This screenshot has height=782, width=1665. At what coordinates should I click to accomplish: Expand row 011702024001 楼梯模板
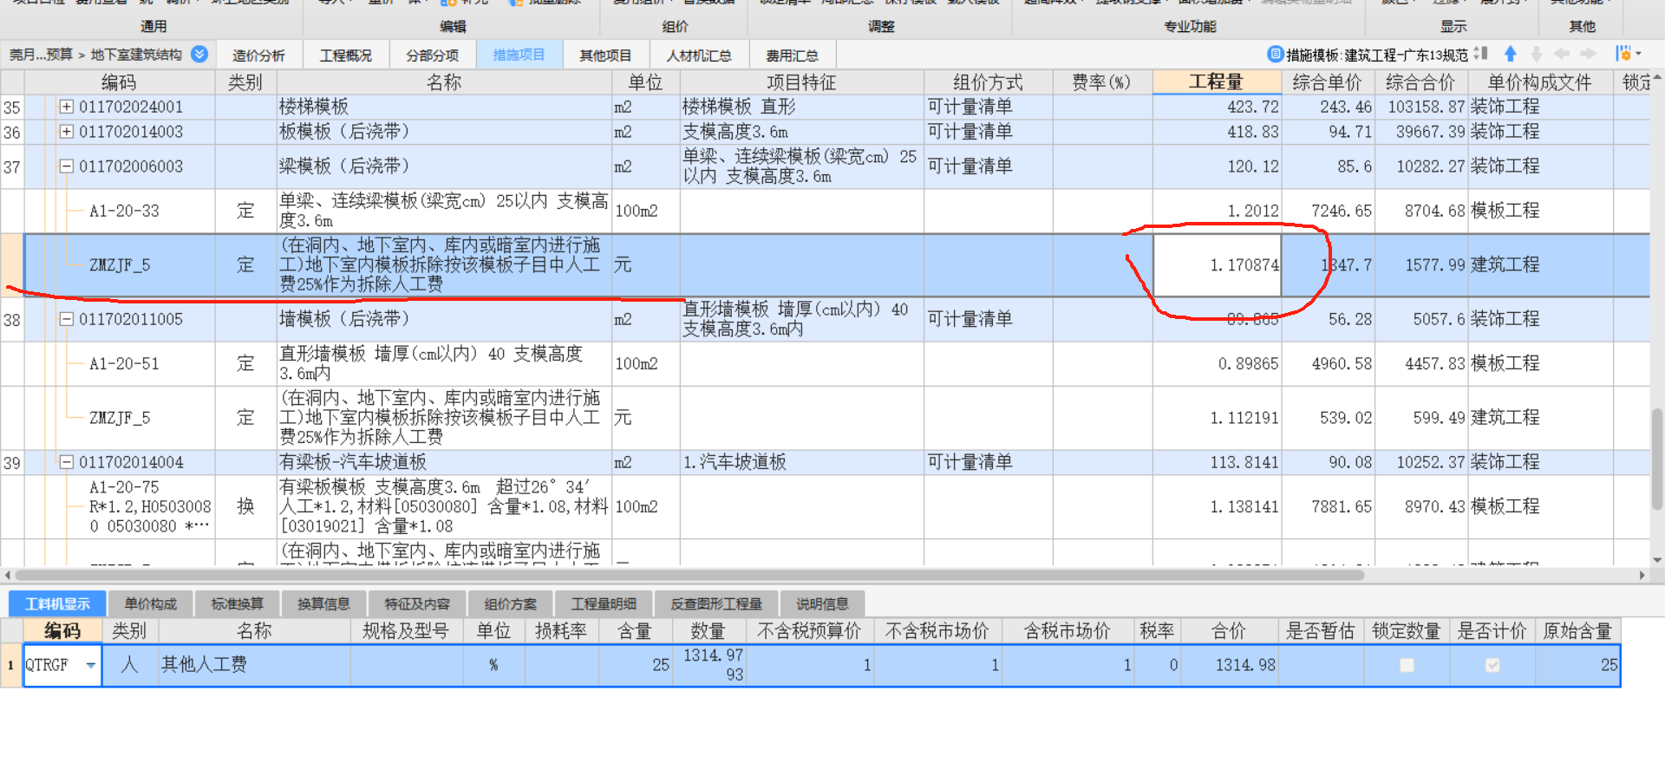click(66, 108)
